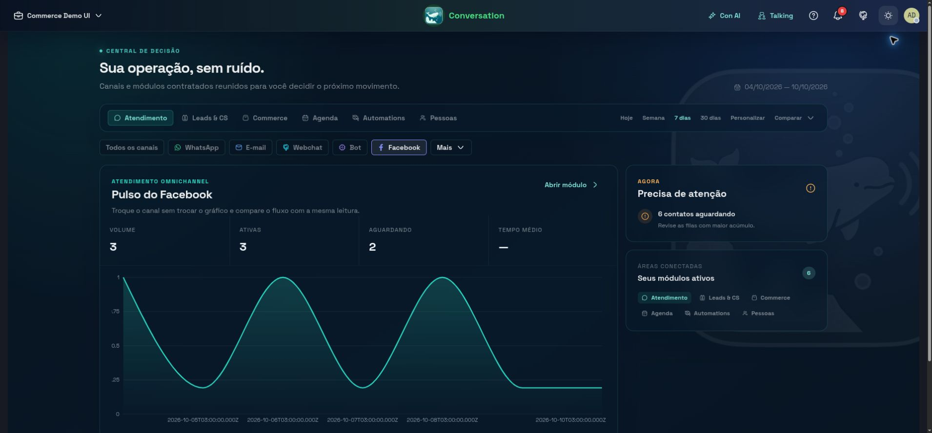Click the Commerce chip in active modules
Viewport: 932px width, 433px height.
(771, 298)
